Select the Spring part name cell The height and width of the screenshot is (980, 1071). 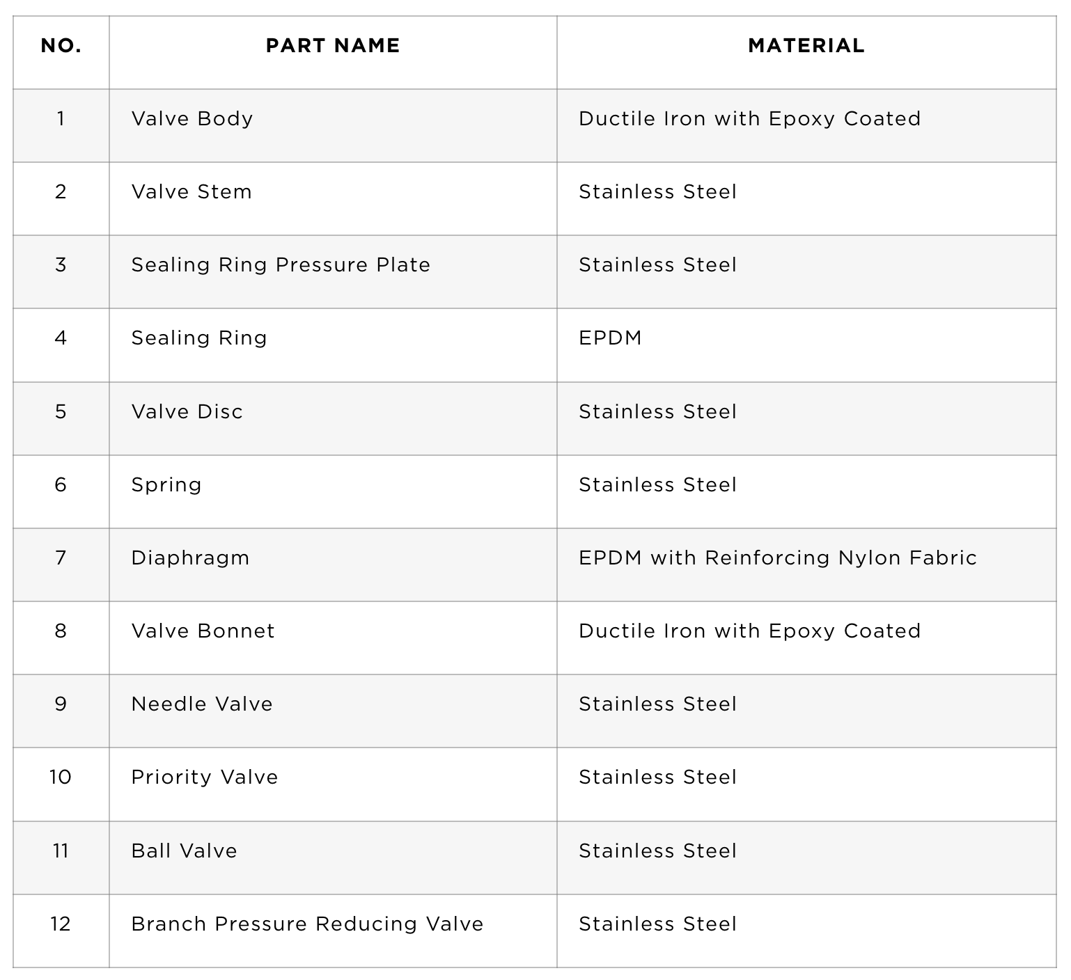(333, 491)
